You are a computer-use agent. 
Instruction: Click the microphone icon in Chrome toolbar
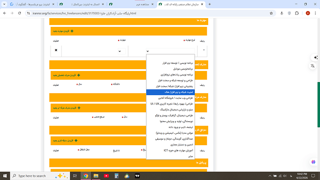(282, 13)
